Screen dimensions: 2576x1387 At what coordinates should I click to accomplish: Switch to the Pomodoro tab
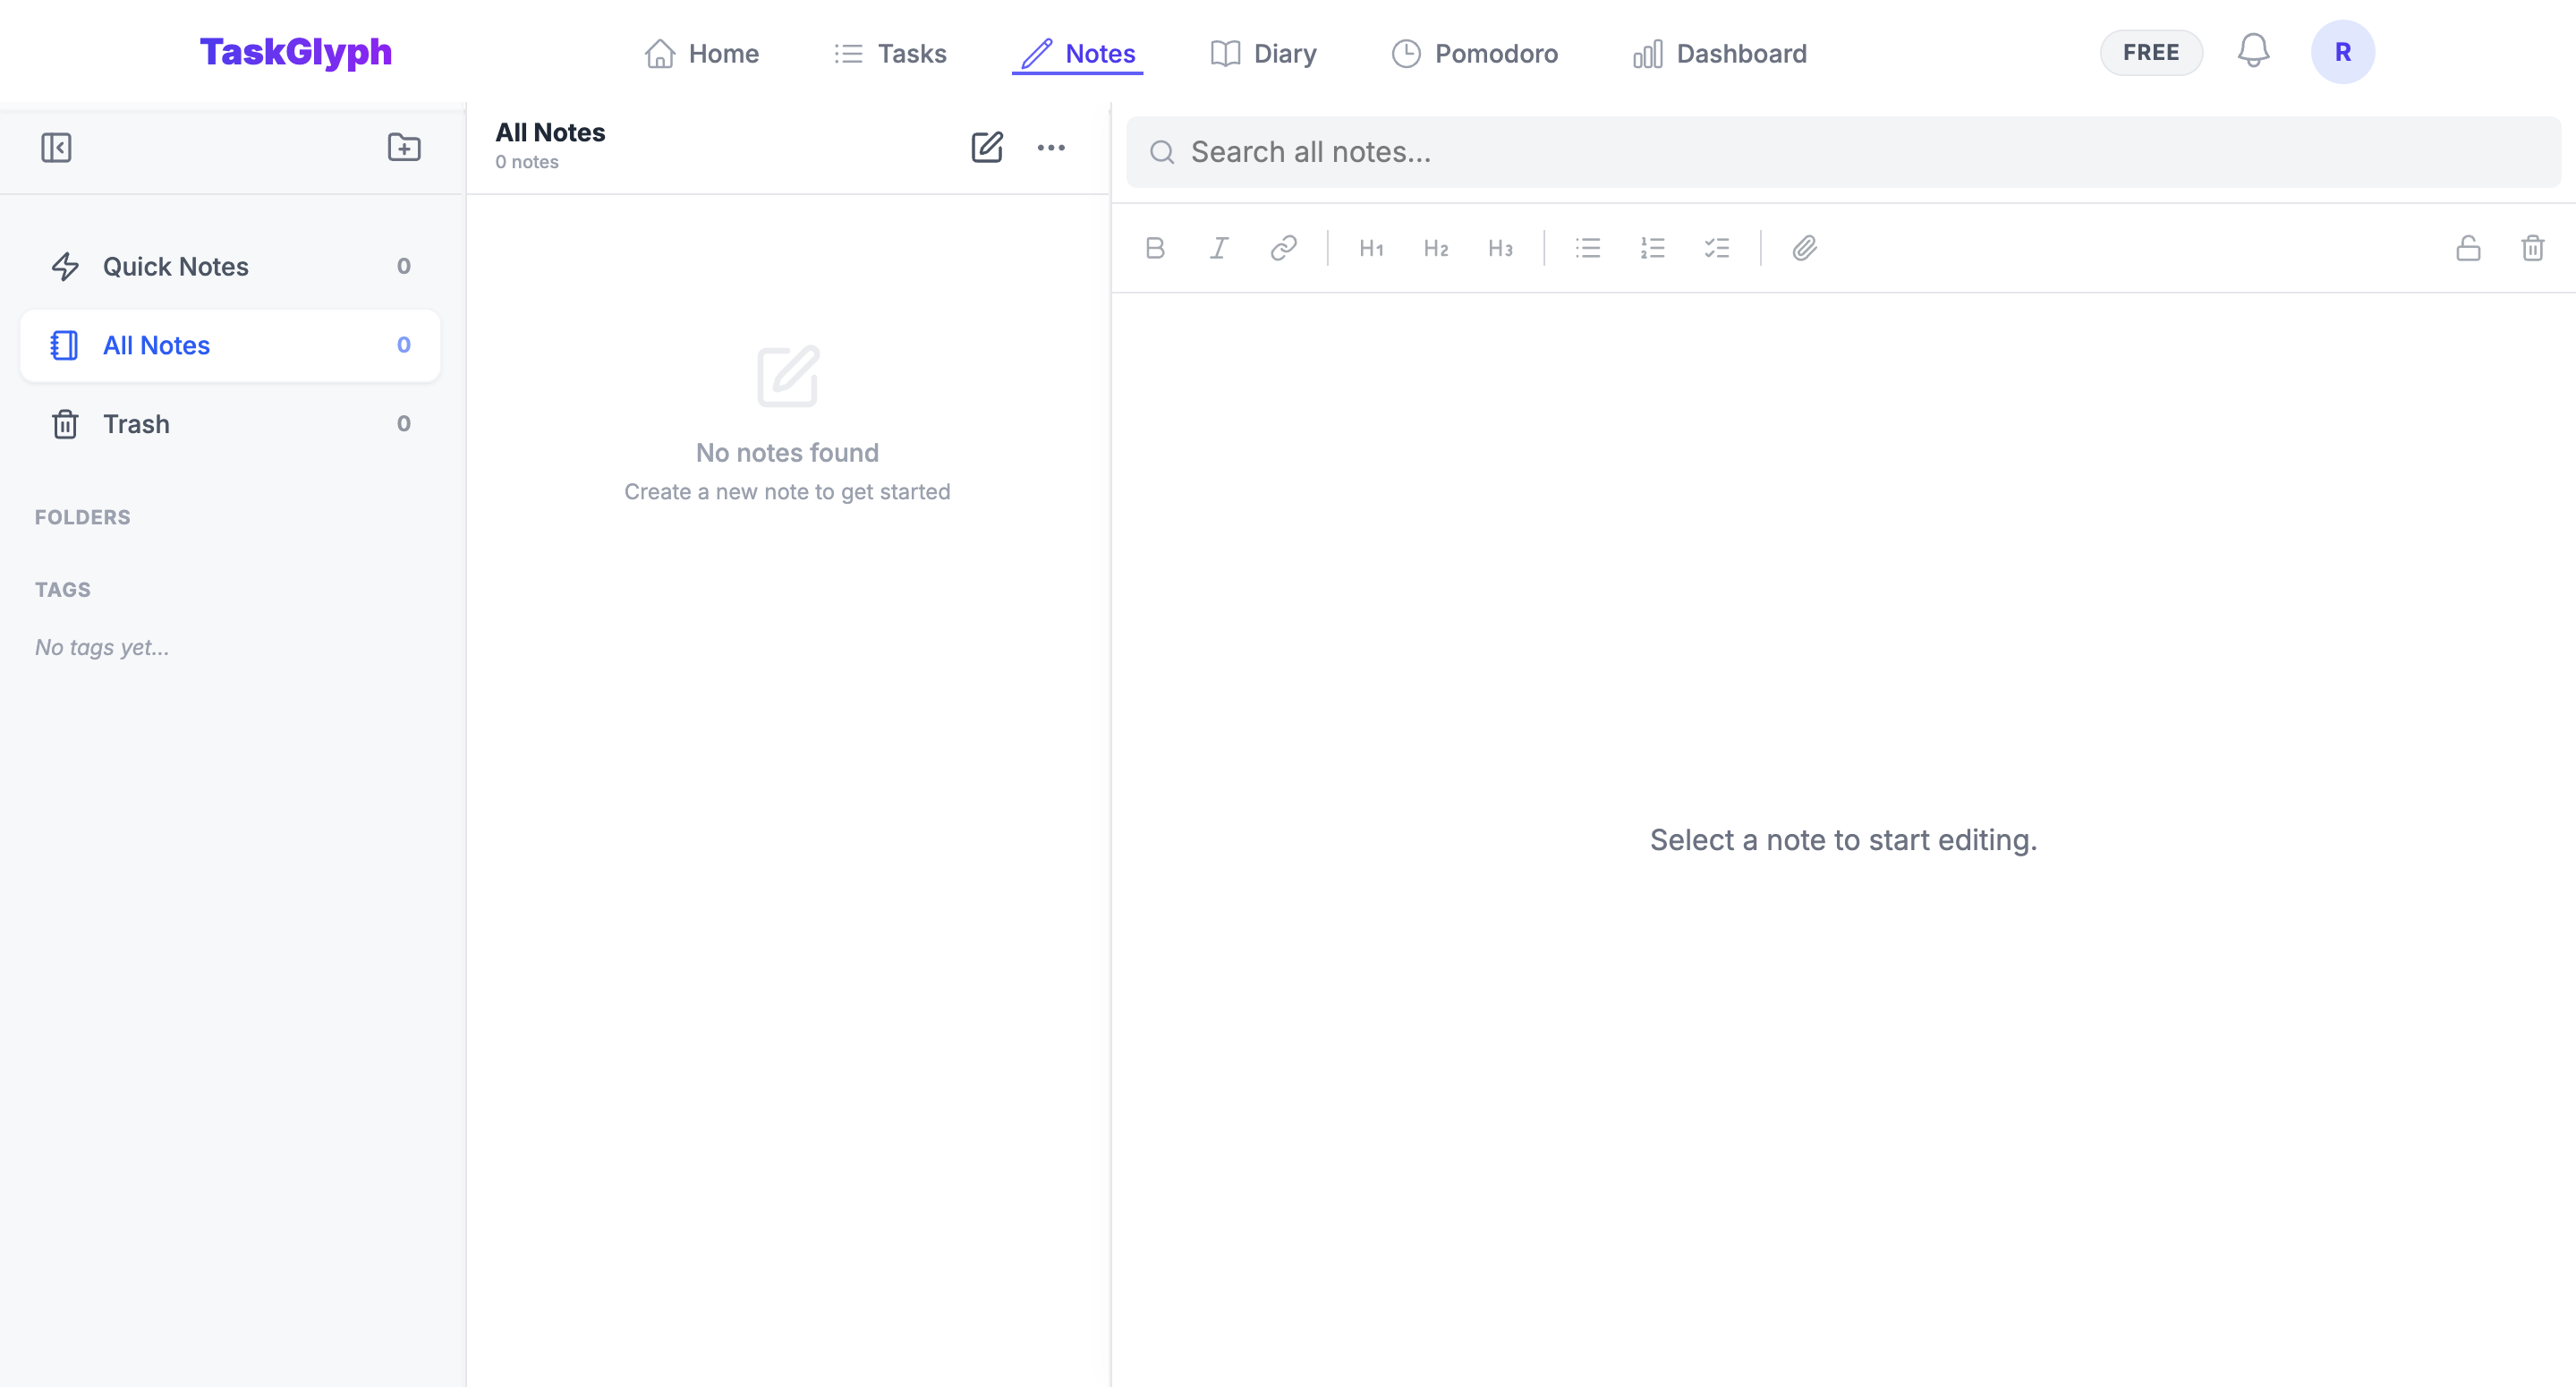coord(1475,53)
